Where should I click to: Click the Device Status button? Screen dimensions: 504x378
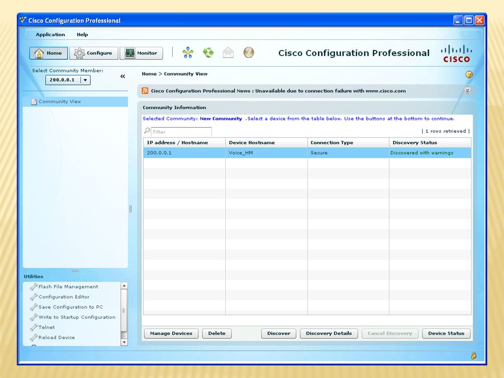[446, 333]
